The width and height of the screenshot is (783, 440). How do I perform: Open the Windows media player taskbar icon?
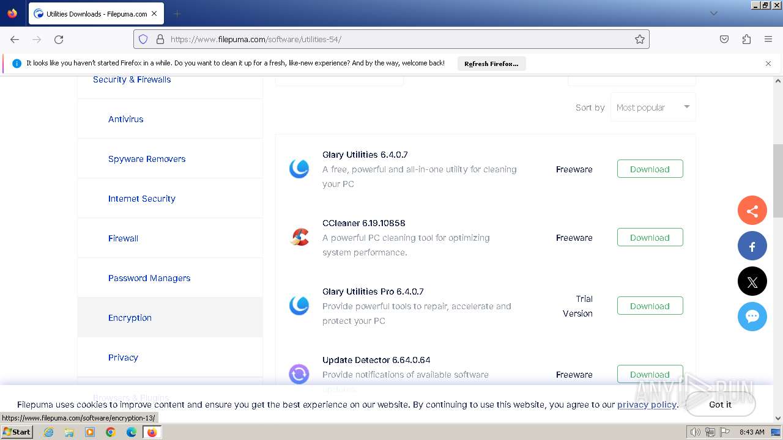90,432
